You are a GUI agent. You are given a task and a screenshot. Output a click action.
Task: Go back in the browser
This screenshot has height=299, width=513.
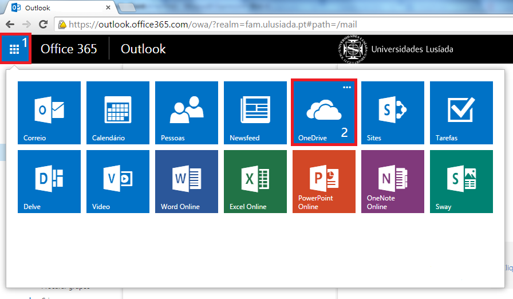[10, 25]
